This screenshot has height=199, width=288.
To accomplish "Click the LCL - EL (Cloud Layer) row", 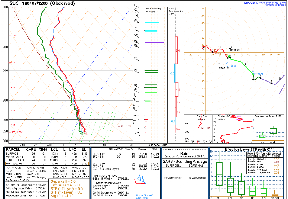I will pos(126,169).
